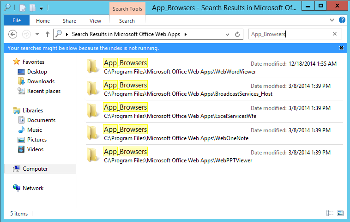Screen dimensions: 350x222
Task: Click the Computer monitor icon
Action: point(17,168)
